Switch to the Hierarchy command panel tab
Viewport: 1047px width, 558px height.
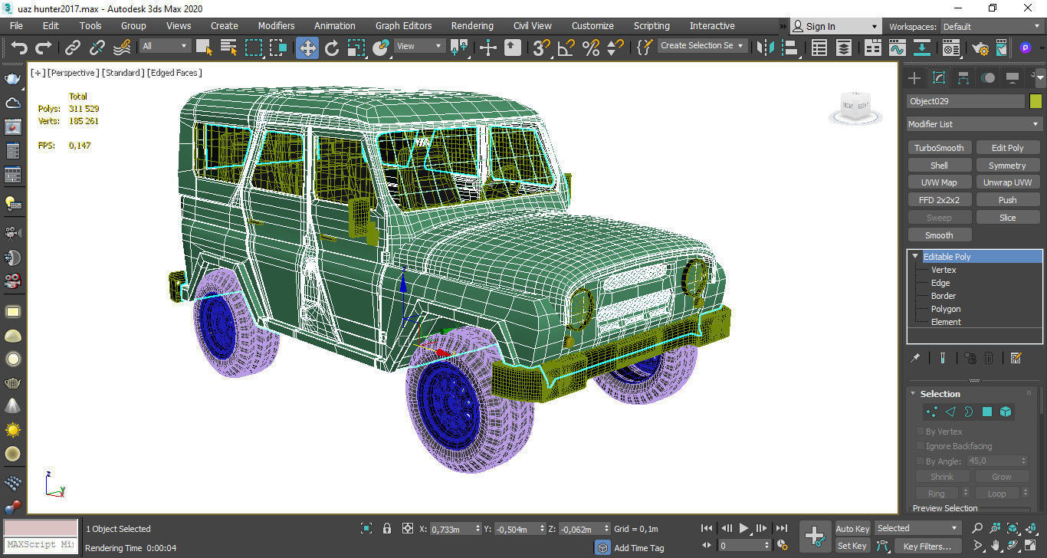tap(963, 78)
